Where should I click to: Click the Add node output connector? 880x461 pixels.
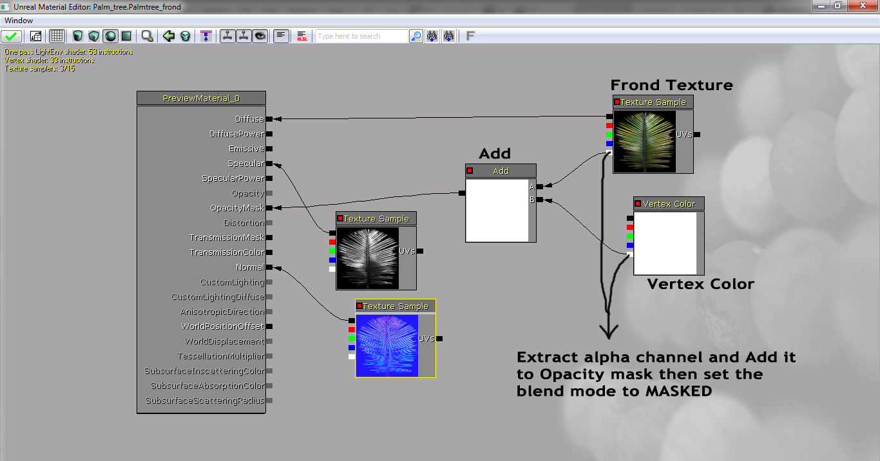tap(462, 193)
